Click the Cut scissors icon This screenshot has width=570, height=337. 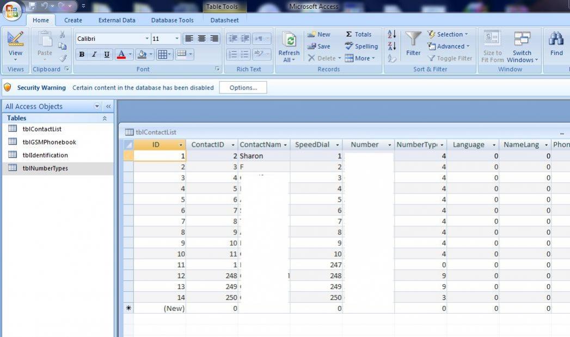point(63,34)
